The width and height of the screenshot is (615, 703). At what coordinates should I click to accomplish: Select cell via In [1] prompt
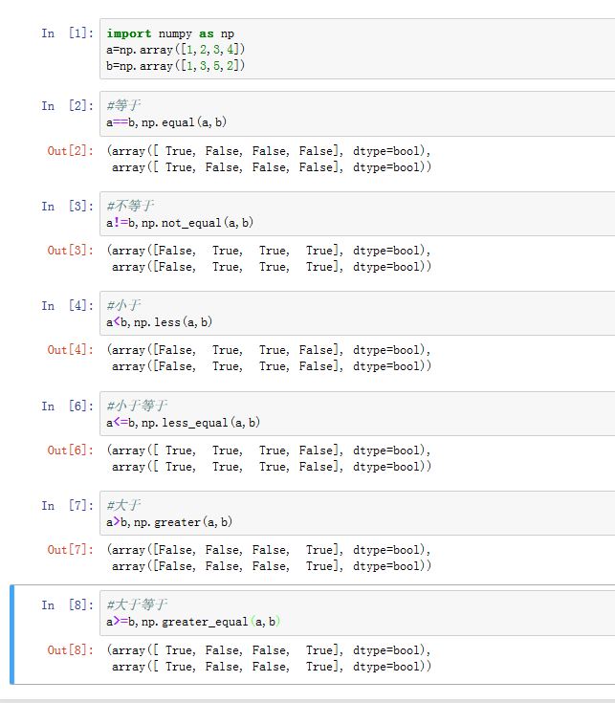pyautogui.click(x=67, y=33)
